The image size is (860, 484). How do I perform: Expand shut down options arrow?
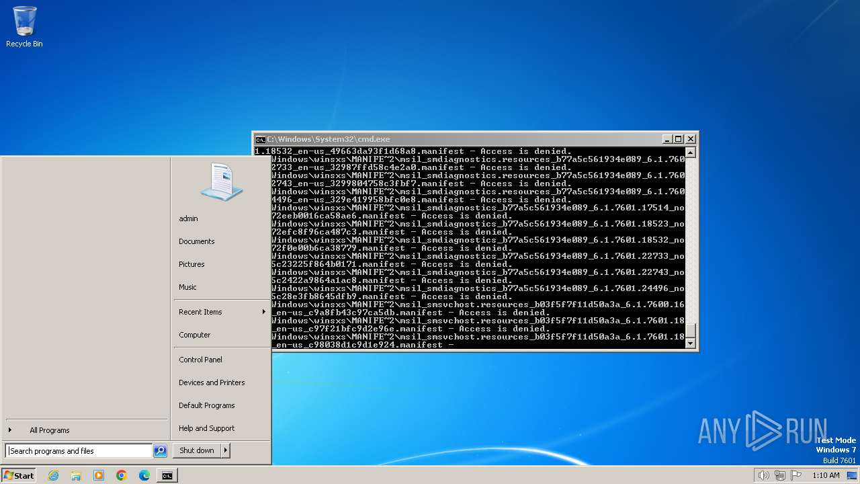(226, 450)
